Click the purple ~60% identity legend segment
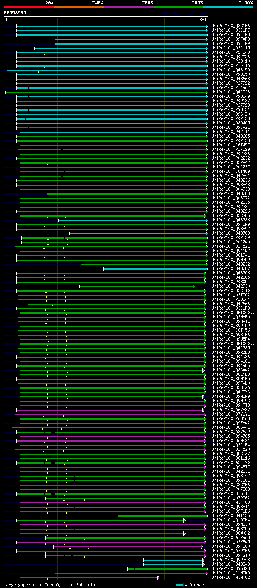Viewport: 257px width, 588px height. point(128,7)
